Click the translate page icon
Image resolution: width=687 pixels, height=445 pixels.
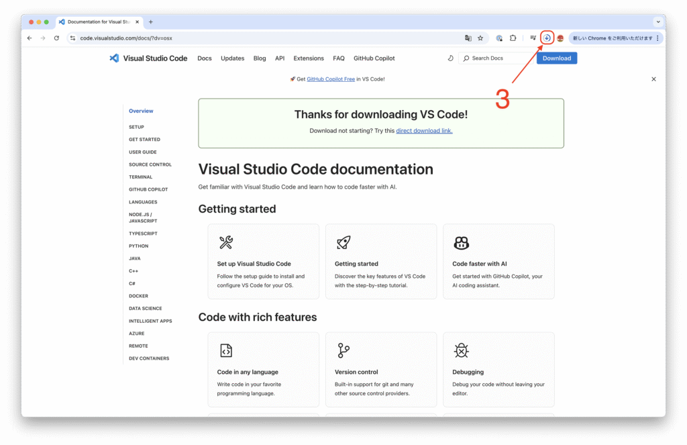[x=468, y=38]
